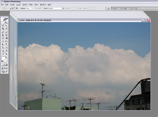This screenshot has width=158, height=117.
Task: Click the Feather input field
Action: 29,8
